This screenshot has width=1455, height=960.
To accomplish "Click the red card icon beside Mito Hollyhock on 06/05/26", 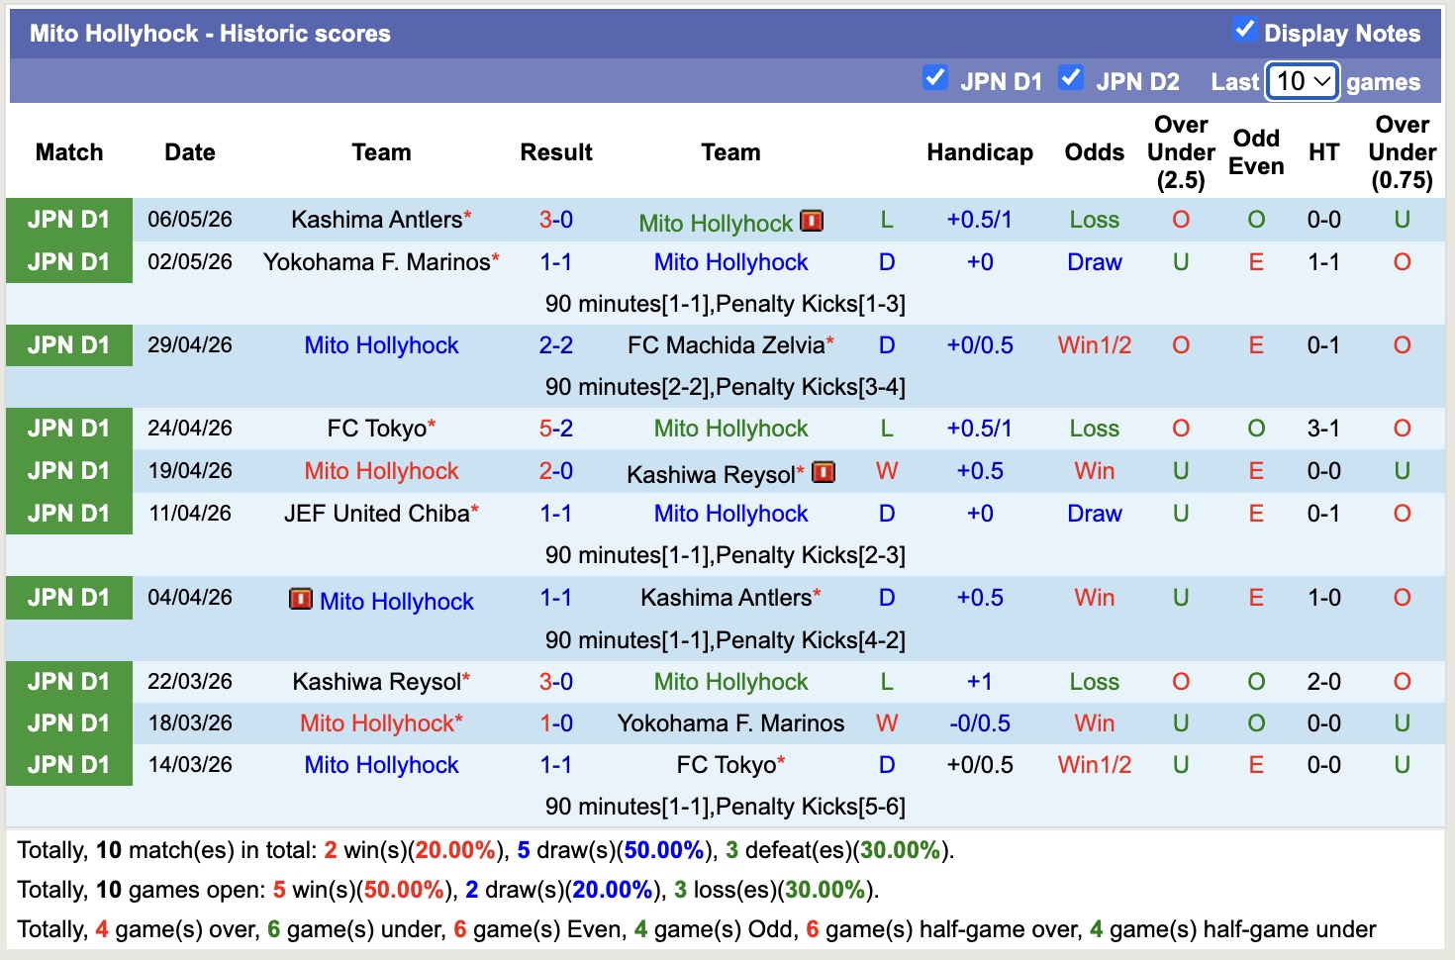I will pyautogui.click(x=812, y=221).
